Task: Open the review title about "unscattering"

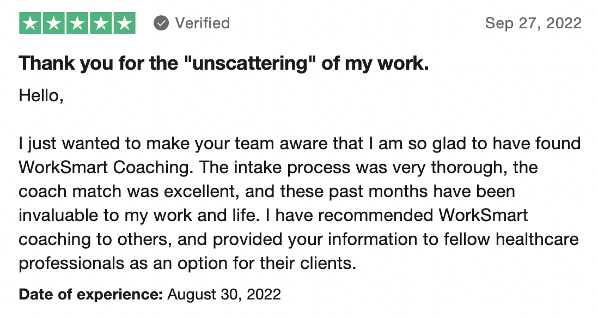Action: click(x=224, y=64)
